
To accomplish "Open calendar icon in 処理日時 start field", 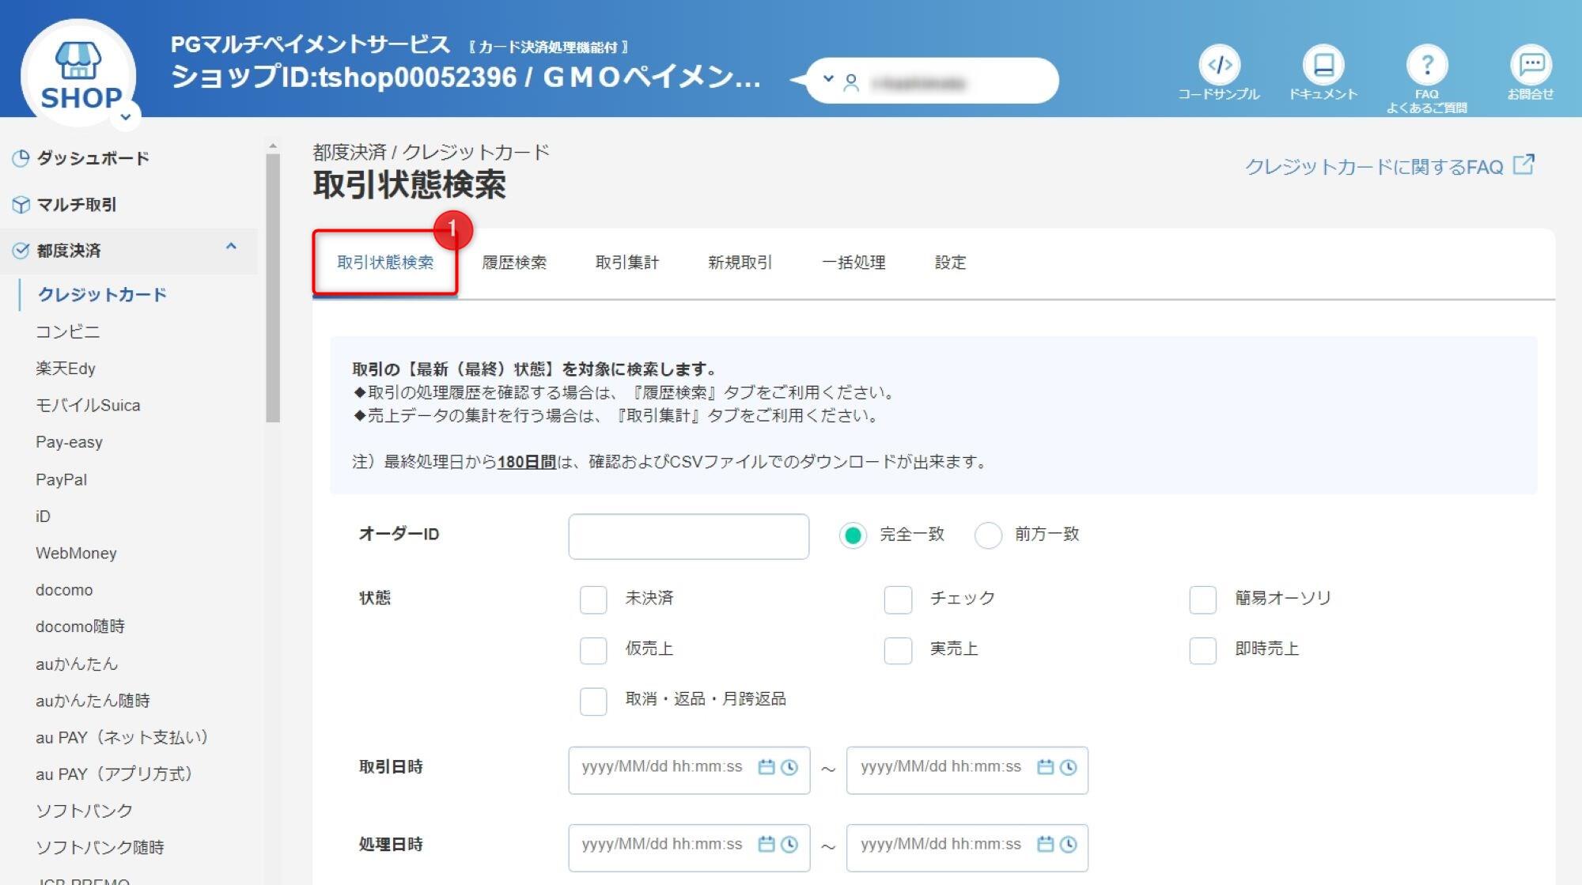I will 766,845.
